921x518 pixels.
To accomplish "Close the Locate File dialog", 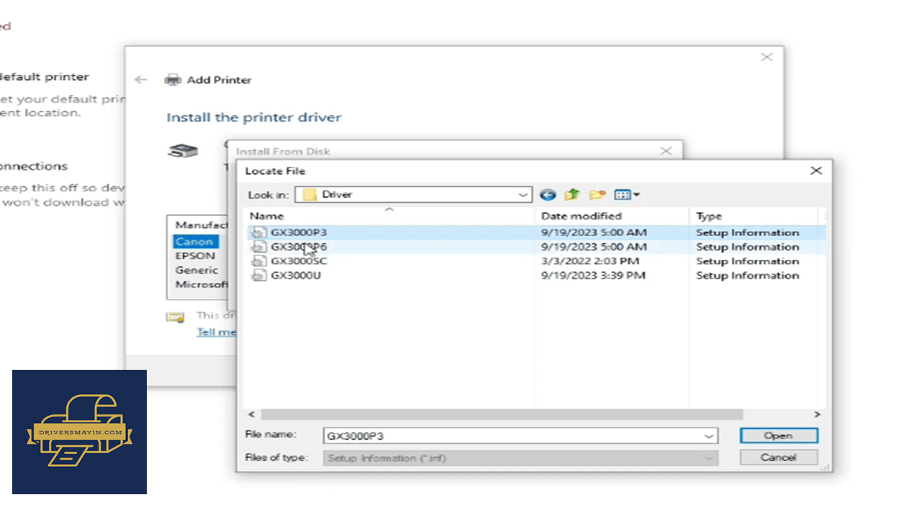I will click(816, 171).
